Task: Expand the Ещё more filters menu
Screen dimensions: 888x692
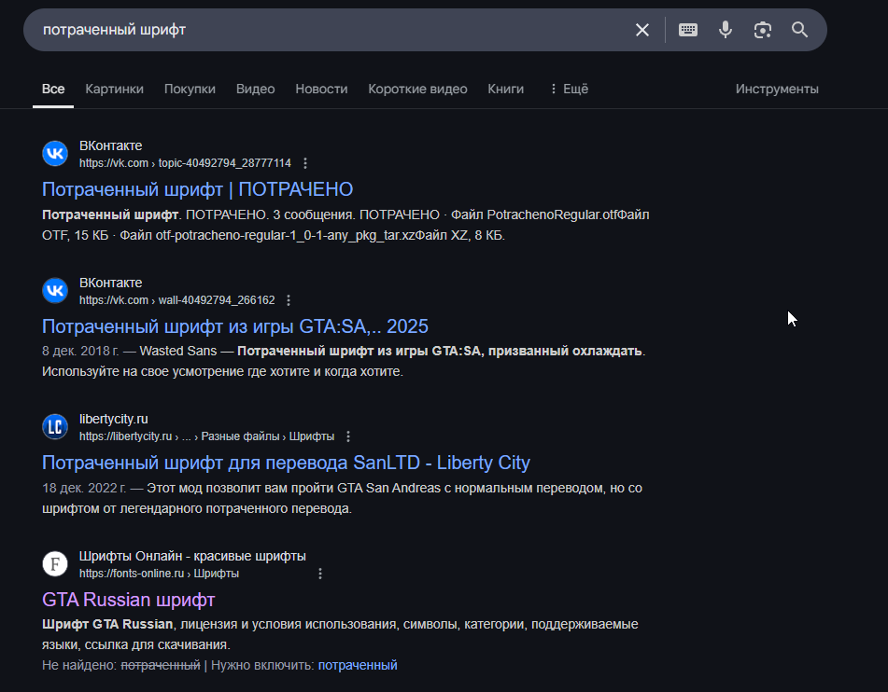Action: [x=569, y=90]
